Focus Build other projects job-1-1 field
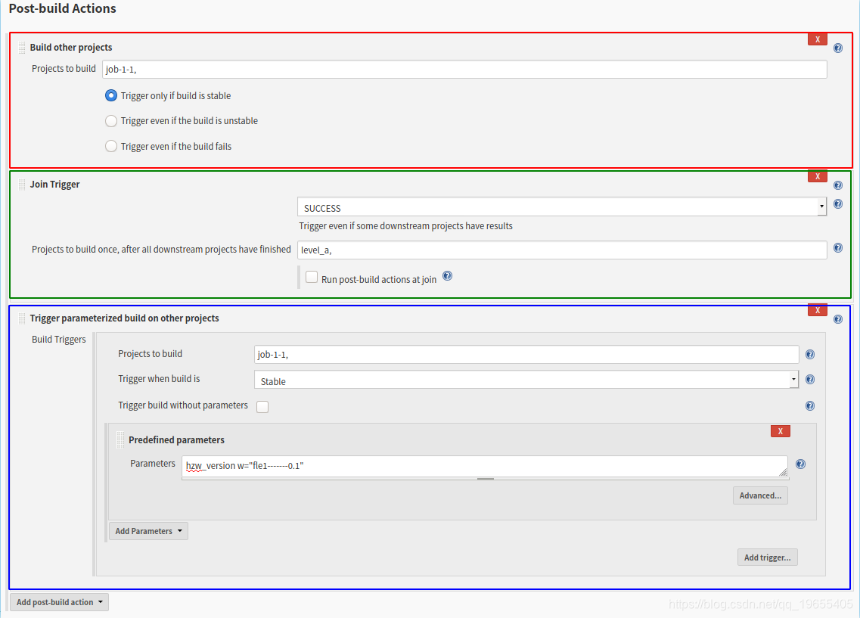This screenshot has height=618, width=860. coord(464,69)
